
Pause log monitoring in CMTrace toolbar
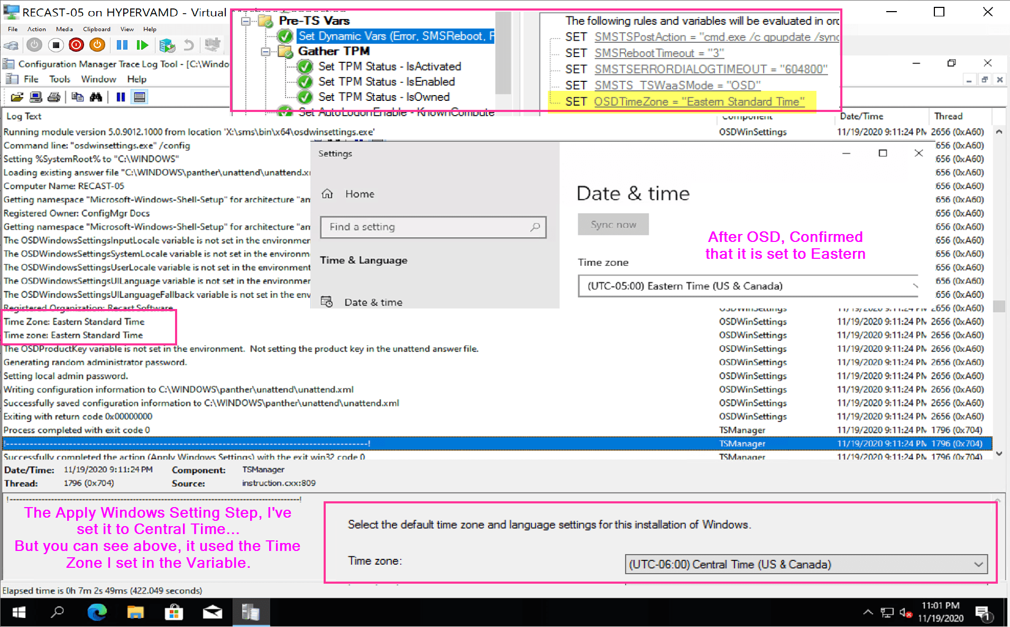[121, 98]
